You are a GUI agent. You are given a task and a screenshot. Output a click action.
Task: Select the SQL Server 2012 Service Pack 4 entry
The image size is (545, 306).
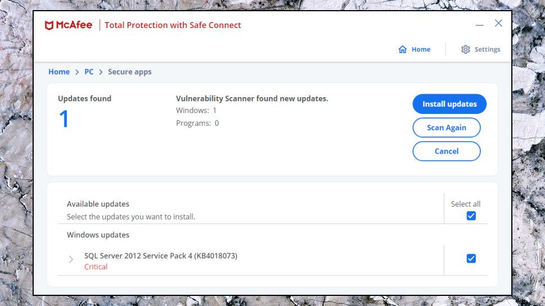pos(161,256)
